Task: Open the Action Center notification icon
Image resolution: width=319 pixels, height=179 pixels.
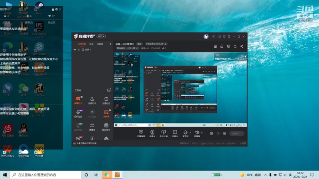Action: click(312, 175)
